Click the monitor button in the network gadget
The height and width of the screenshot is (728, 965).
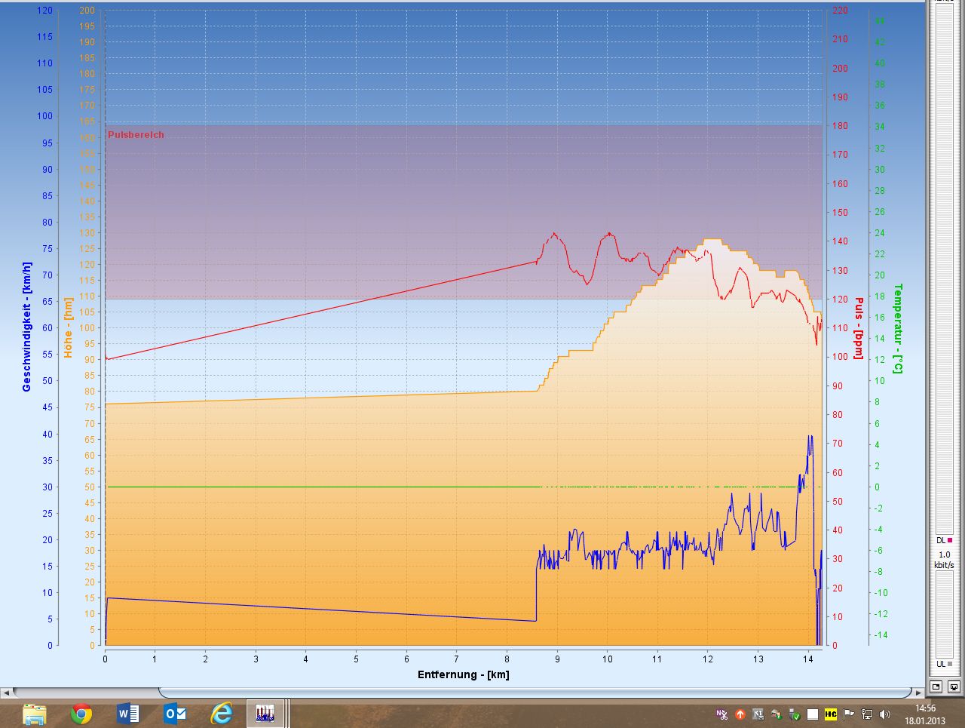click(954, 687)
